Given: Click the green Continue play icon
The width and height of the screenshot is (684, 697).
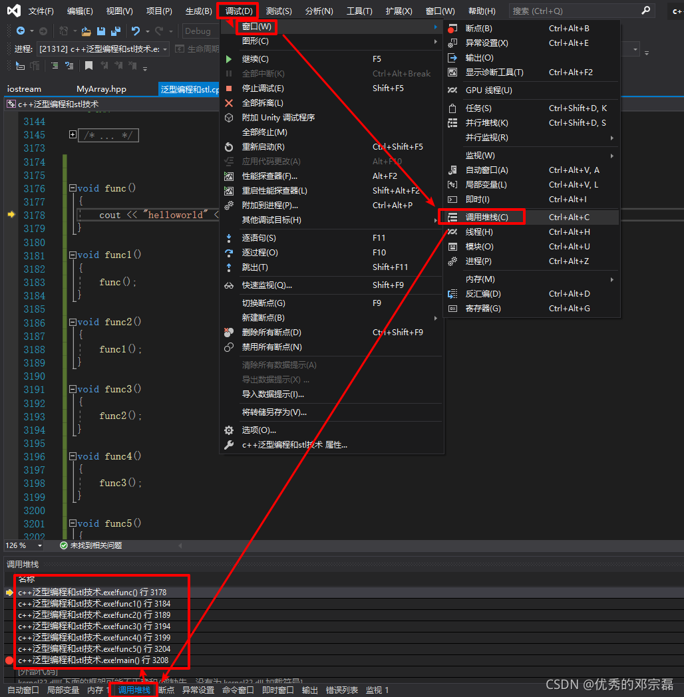Looking at the screenshot, I should pos(229,59).
